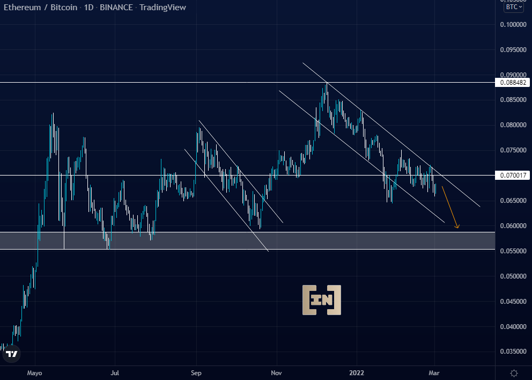The height and width of the screenshot is (380, 532).
Task: Click the 2022 date axis label
Action: (x=357, y=373)
